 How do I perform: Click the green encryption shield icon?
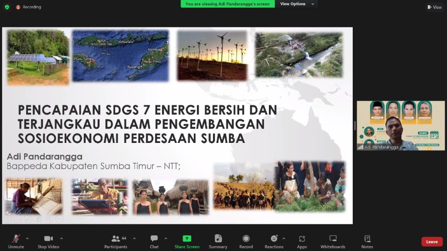tap(7, 7)
